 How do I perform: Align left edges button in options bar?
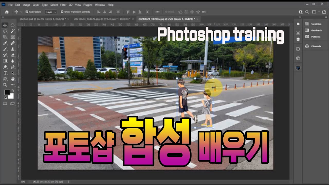(x=99, y=12)
